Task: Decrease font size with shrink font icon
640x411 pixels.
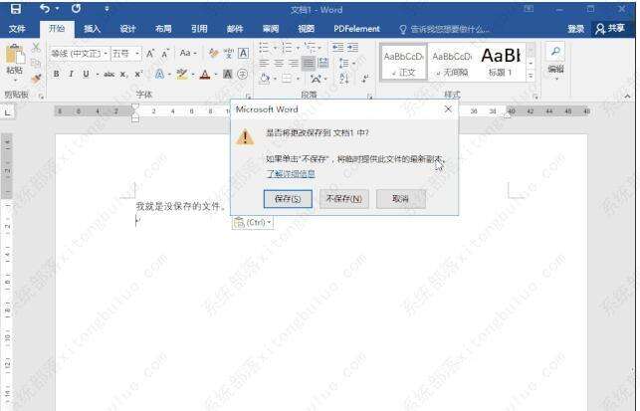Action: (165, 54)
